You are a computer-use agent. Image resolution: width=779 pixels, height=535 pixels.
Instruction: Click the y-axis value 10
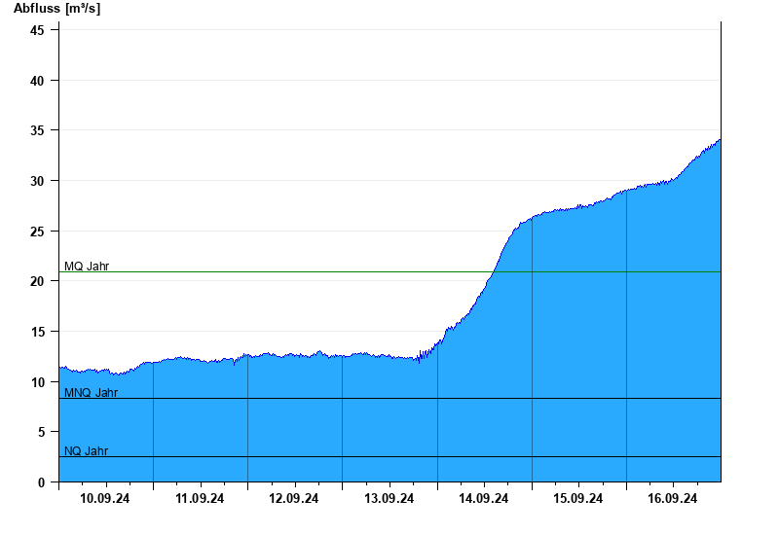37,382
